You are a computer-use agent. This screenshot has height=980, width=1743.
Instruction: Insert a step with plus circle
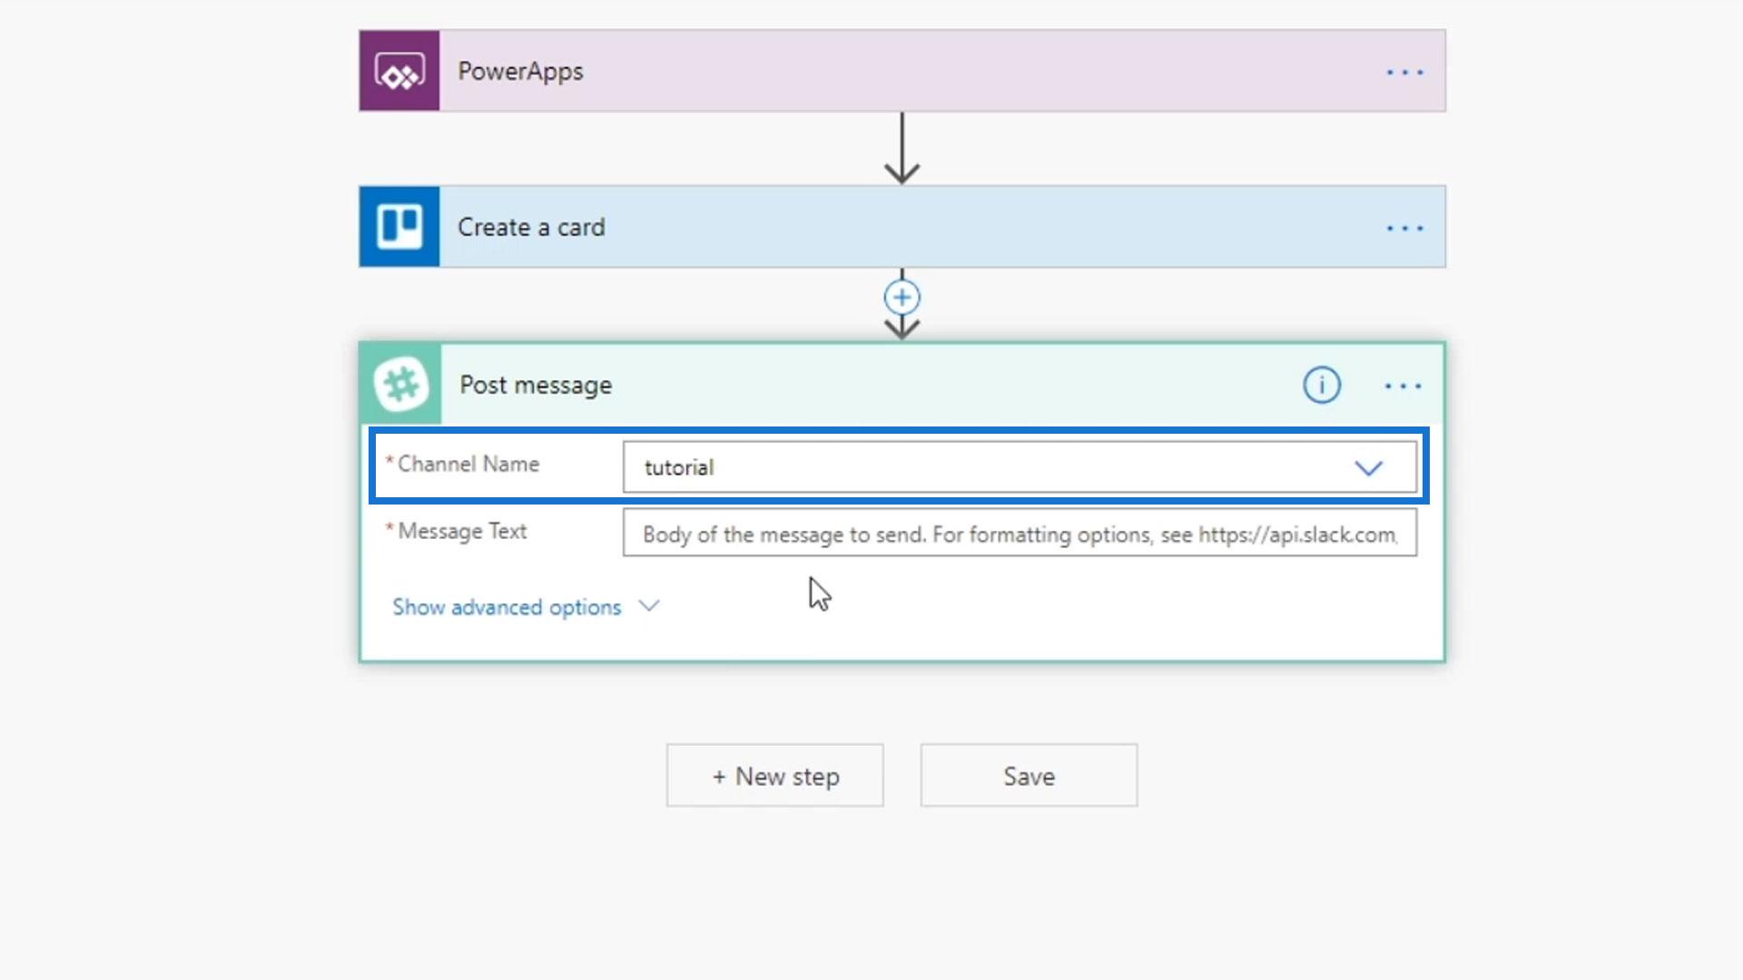[x=901, y=298]
